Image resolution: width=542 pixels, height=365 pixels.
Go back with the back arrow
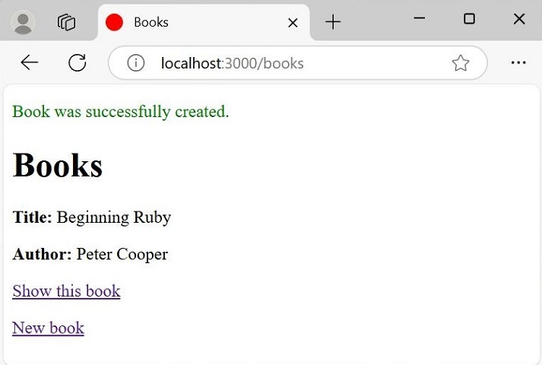(30, 63)
